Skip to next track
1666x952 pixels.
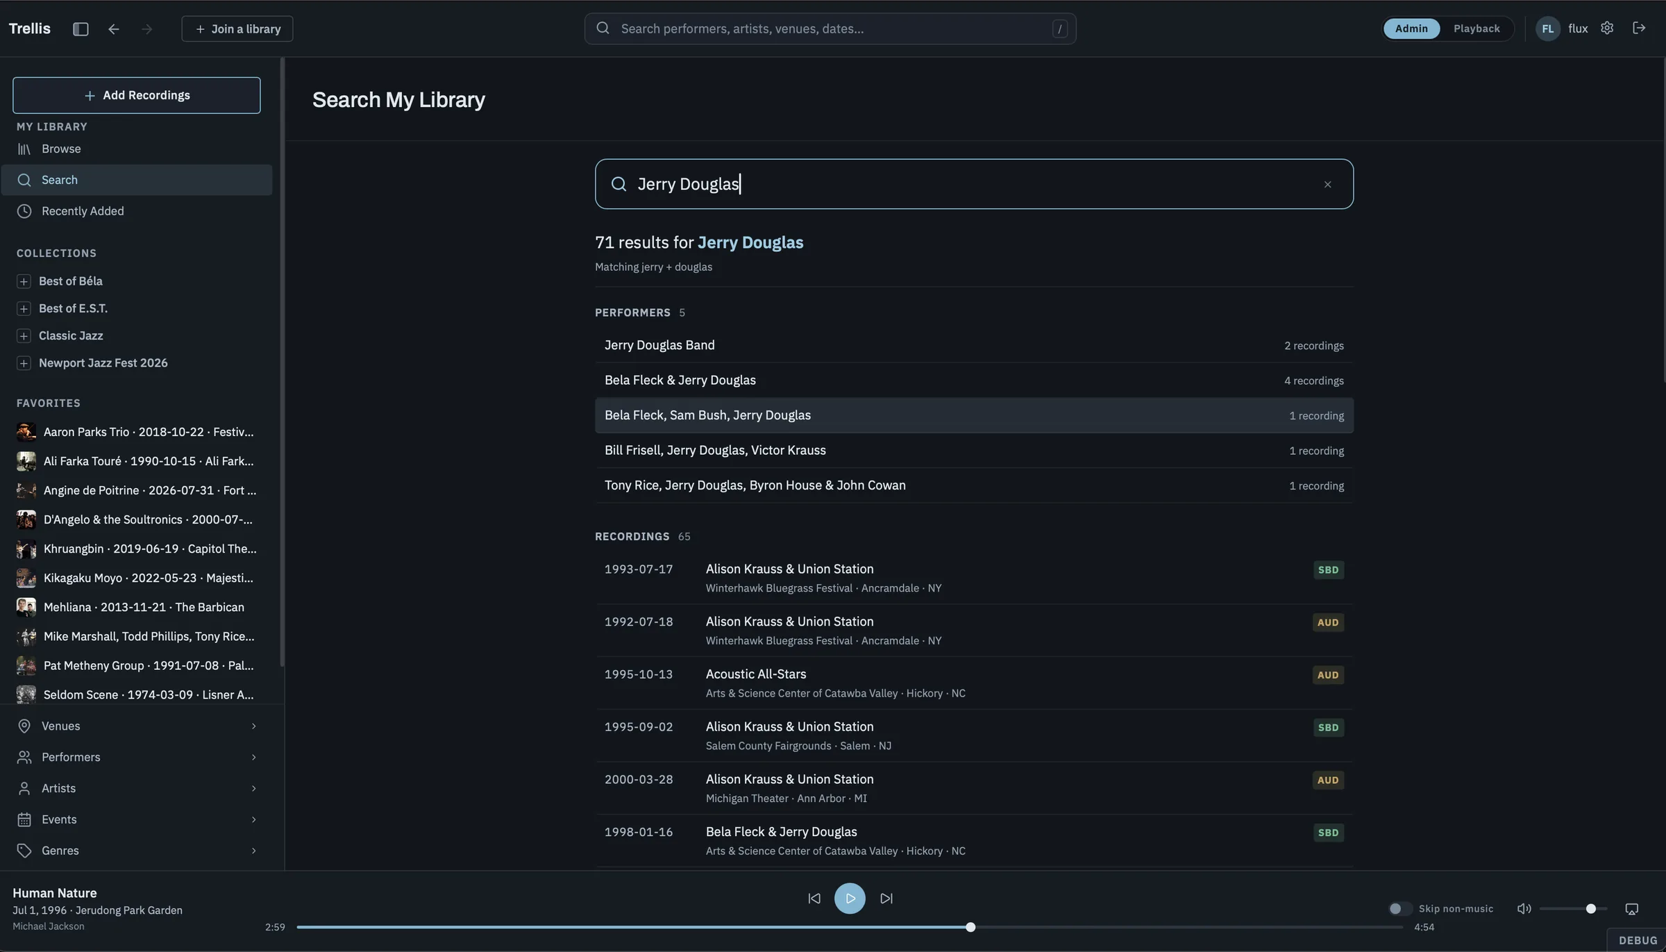click(x=886, y=899)
